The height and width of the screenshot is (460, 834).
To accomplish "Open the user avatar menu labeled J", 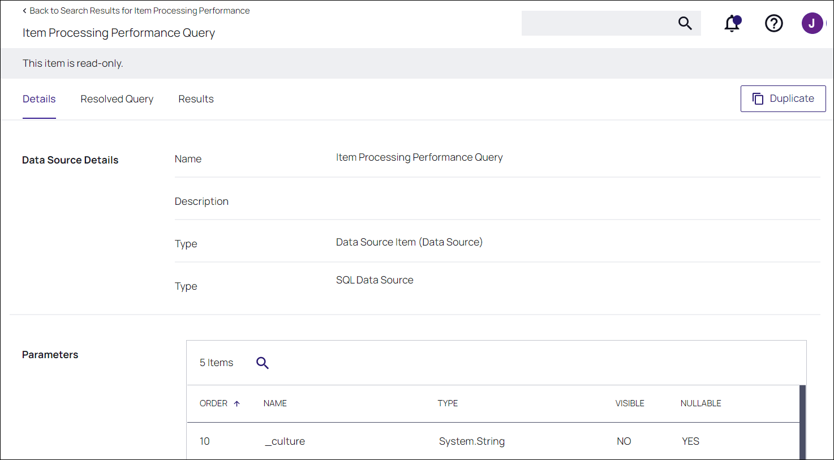I will point(812,23).
